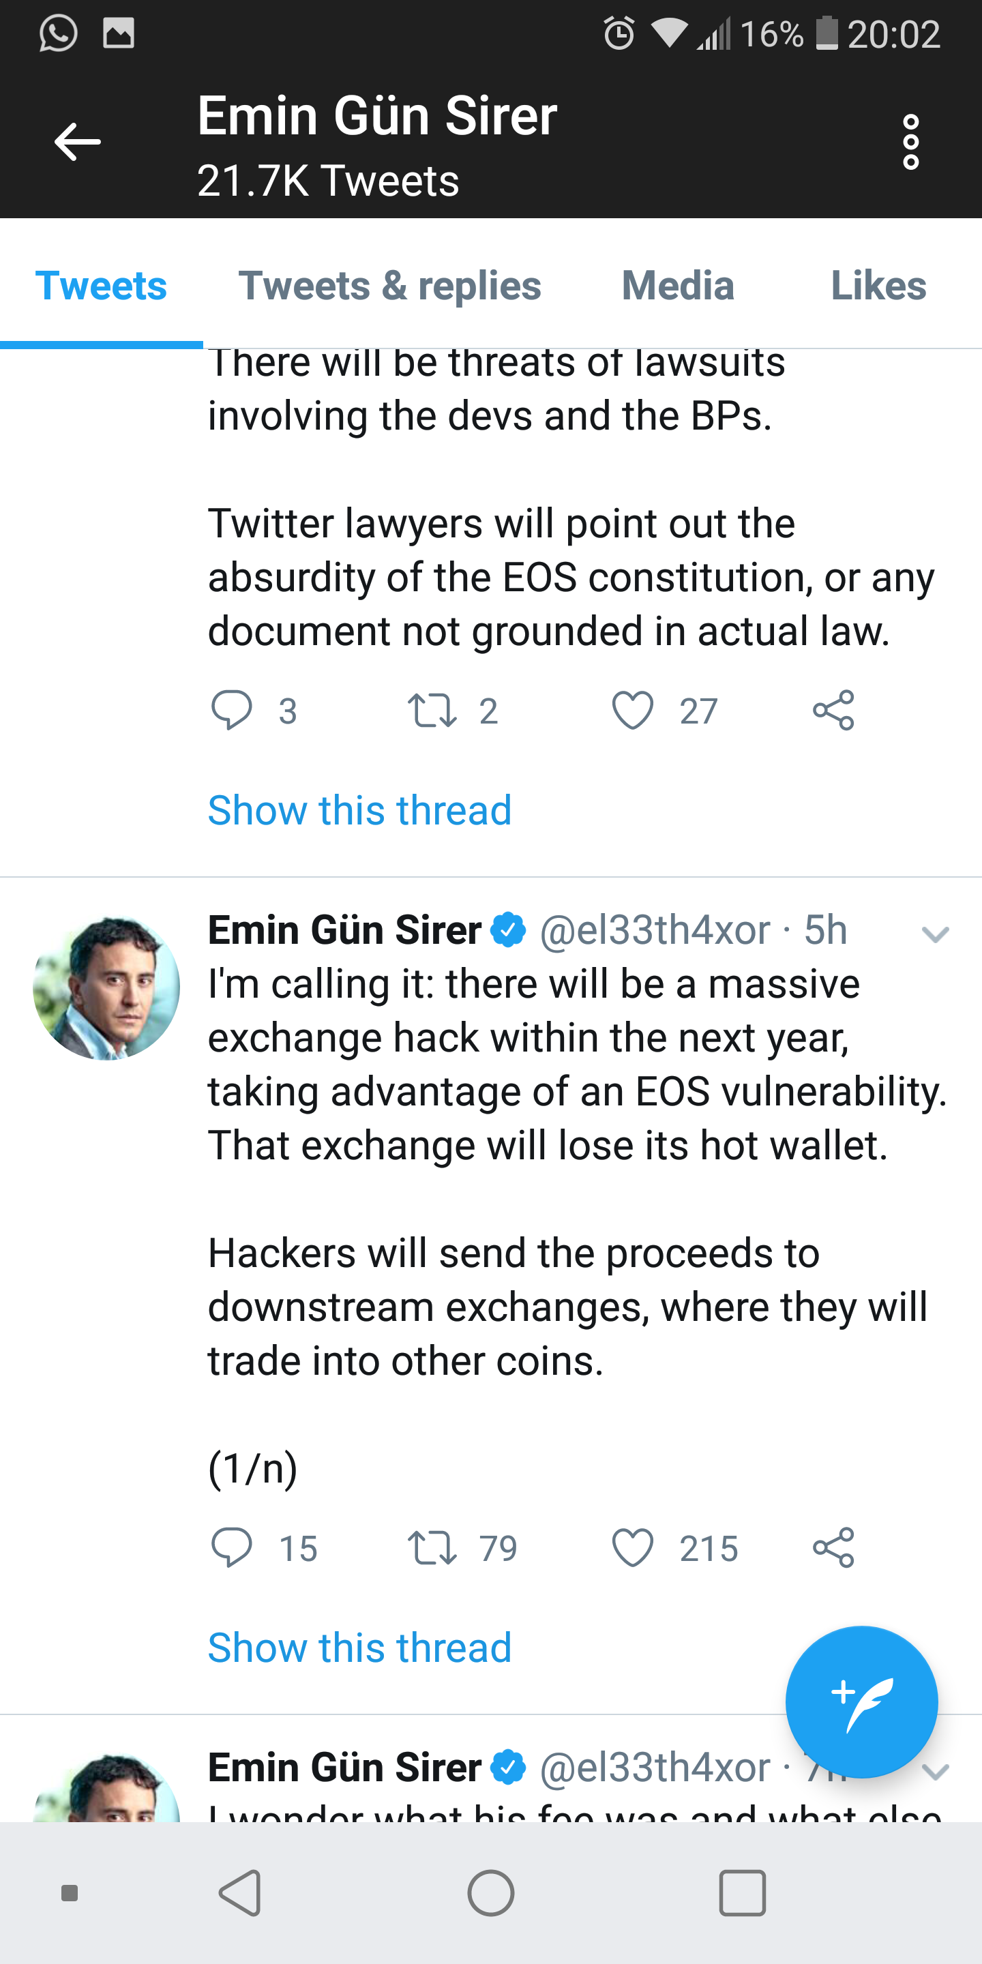Viewport: 982px width, 1964px height.
Task: Like the EOS constitution tweet
Action: [633, 710]
